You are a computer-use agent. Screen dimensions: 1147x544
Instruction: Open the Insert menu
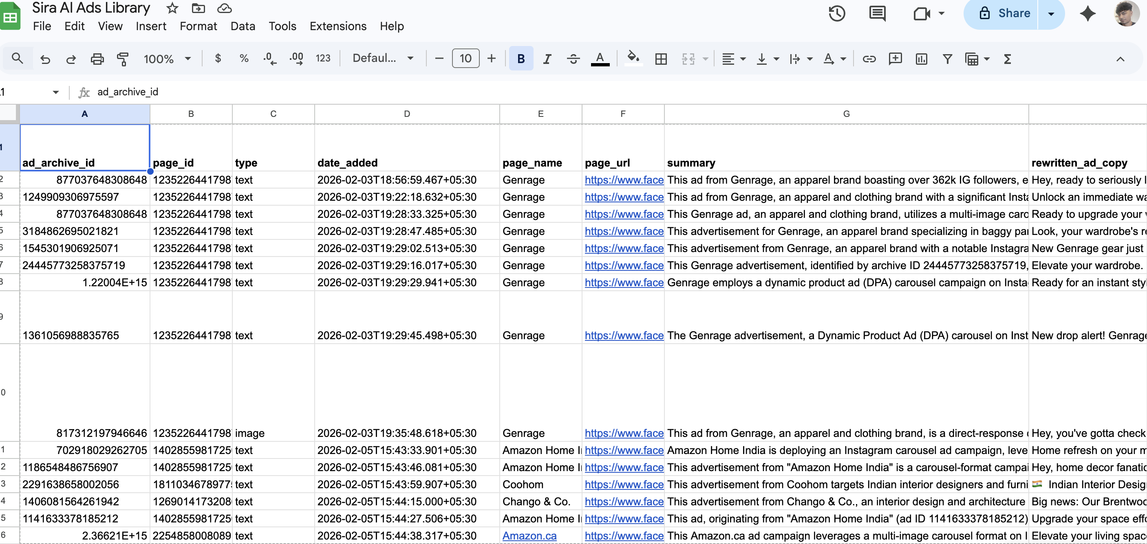(x=151, y=26)
